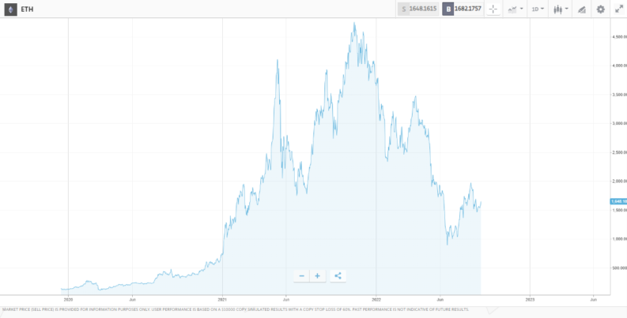Expand the 1D time interval dropdown
This screenshot has width=627, height=318.
pyautogui.click(x=537, y=9)
